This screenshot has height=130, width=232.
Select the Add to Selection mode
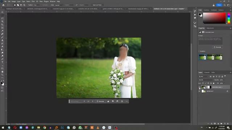point(18,5)
